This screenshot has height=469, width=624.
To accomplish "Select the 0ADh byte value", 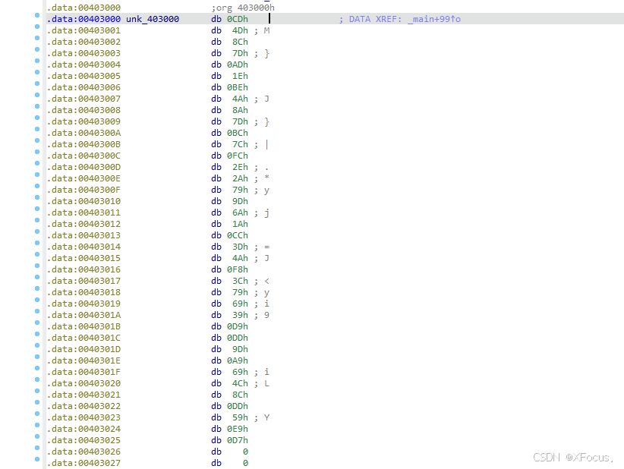I will [238, 65].
